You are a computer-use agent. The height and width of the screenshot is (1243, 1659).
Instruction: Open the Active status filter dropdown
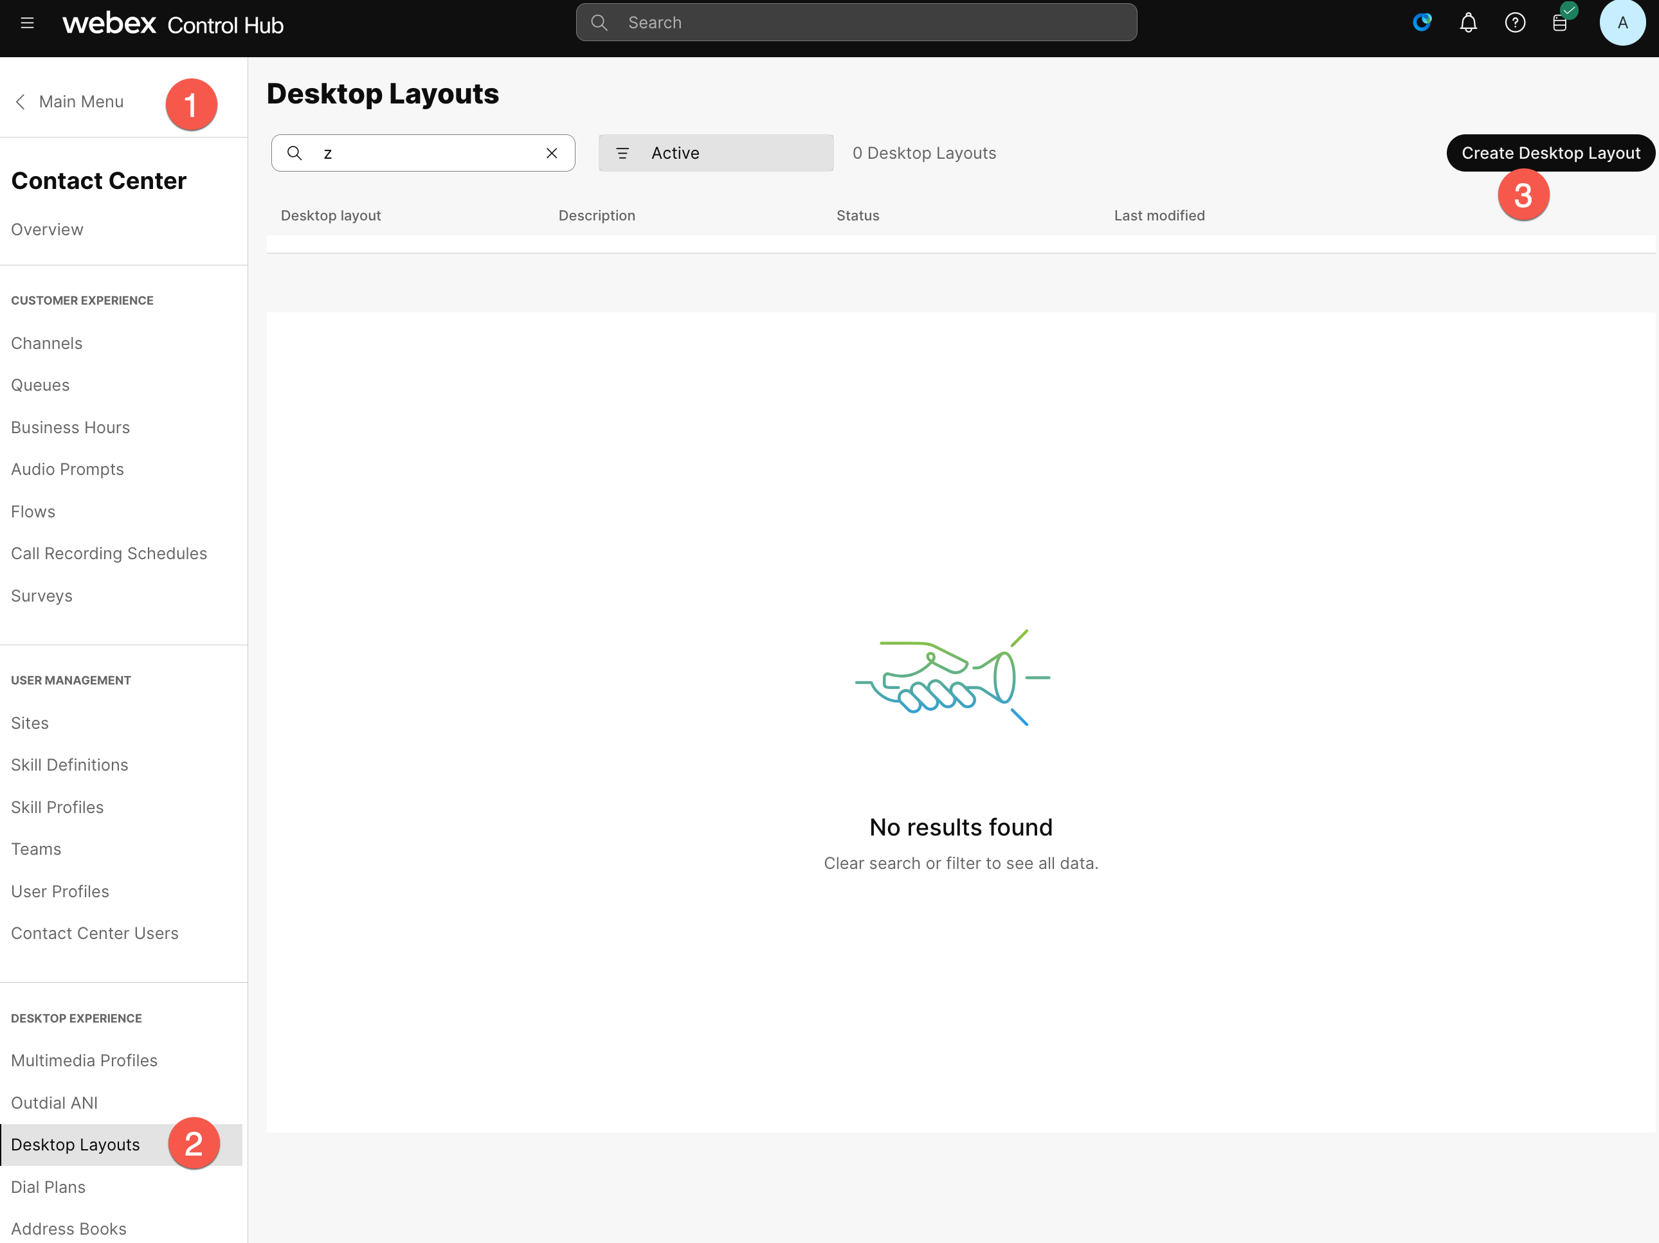click(715, 153)
